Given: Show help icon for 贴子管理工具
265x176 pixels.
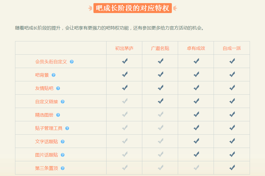Looking at the screenshot, I should point(67,128).
